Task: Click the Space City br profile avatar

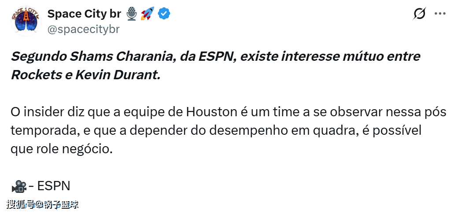Action: [x=26, y=21]
